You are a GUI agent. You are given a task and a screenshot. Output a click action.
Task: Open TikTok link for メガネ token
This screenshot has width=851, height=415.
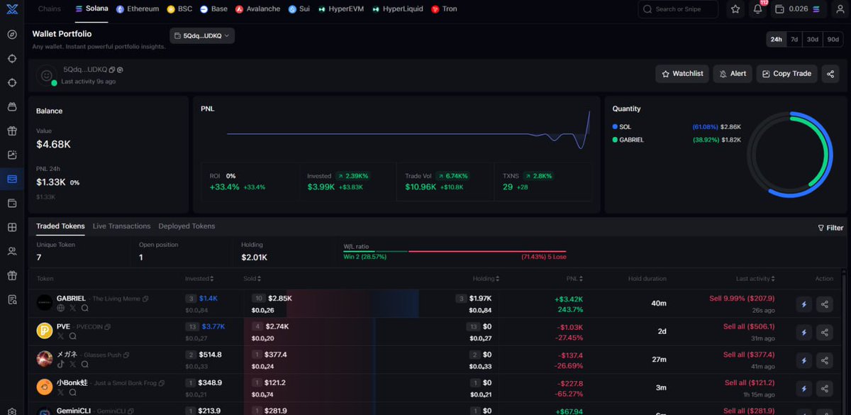tap(60, 364)
